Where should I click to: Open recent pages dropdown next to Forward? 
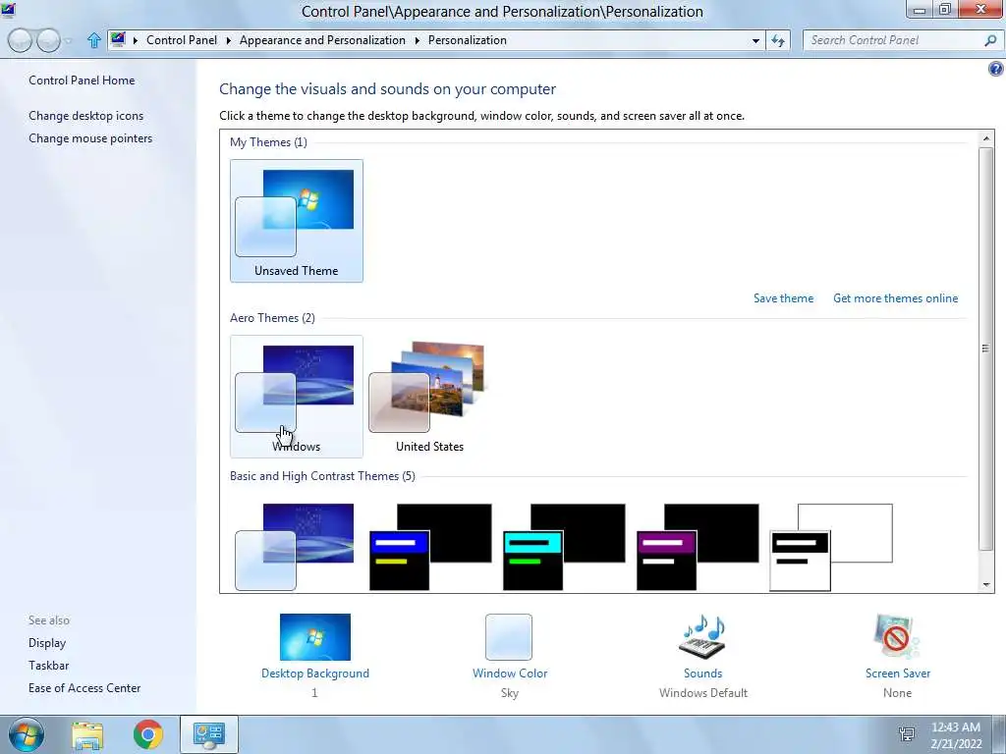tap(69, 41)
